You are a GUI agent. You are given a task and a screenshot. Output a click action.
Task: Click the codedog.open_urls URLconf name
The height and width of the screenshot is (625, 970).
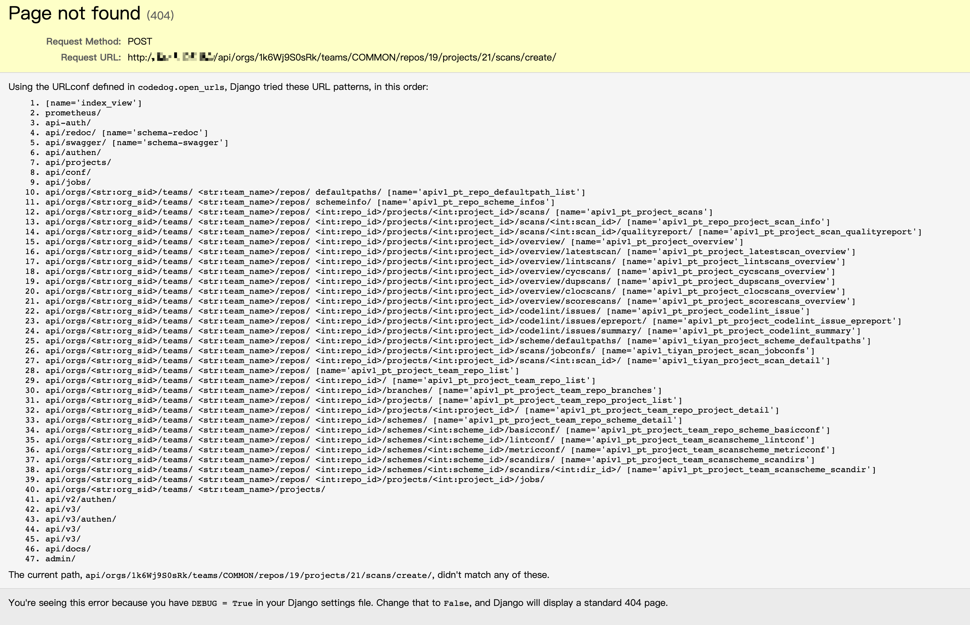[x=181, y=87]
